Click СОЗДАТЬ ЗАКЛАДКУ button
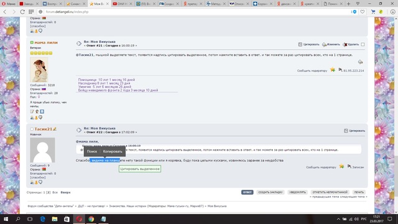Screen dimensions: 398x224 point(271,192)
